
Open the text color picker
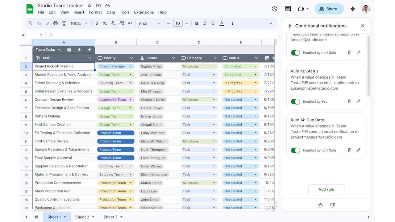pyautogui.click(x=222, y=23)
